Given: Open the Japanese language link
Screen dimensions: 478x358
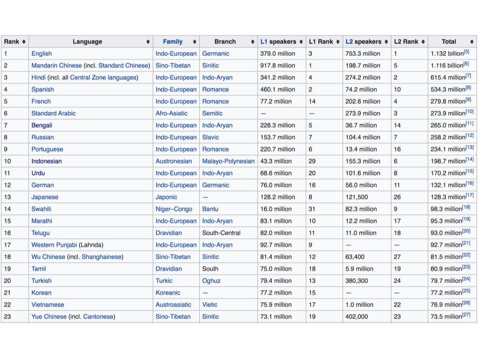Looking at the screenshot, I should (44, 197).
